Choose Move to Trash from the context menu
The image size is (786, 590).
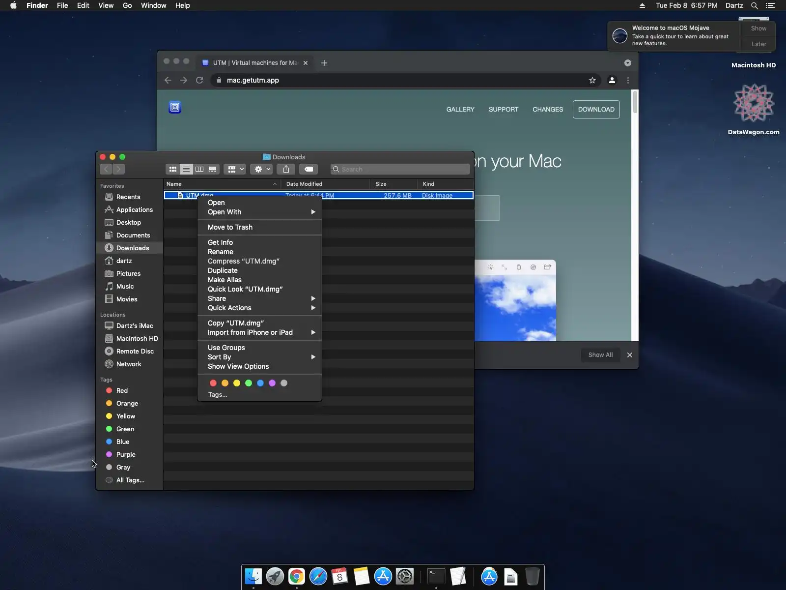[259, 227]
